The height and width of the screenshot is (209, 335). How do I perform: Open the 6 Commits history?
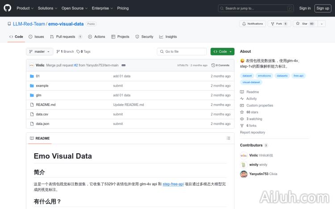220,65
